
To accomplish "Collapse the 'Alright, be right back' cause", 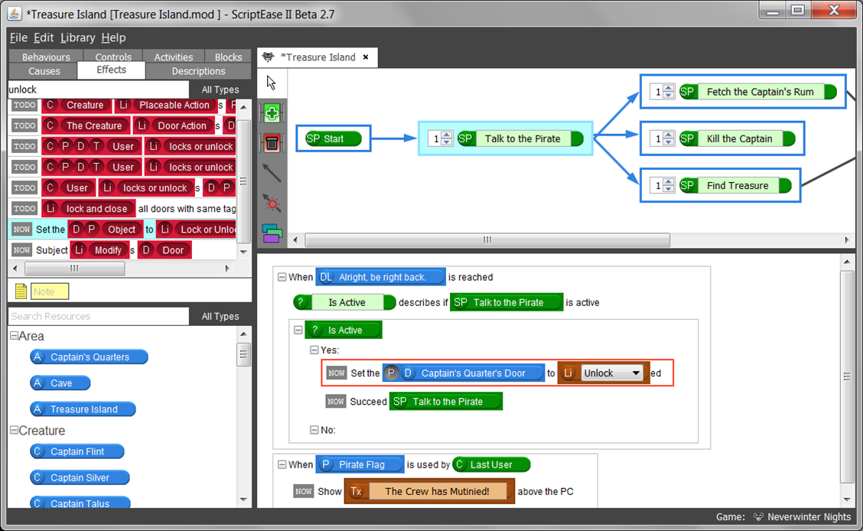I will pos(282,277).
